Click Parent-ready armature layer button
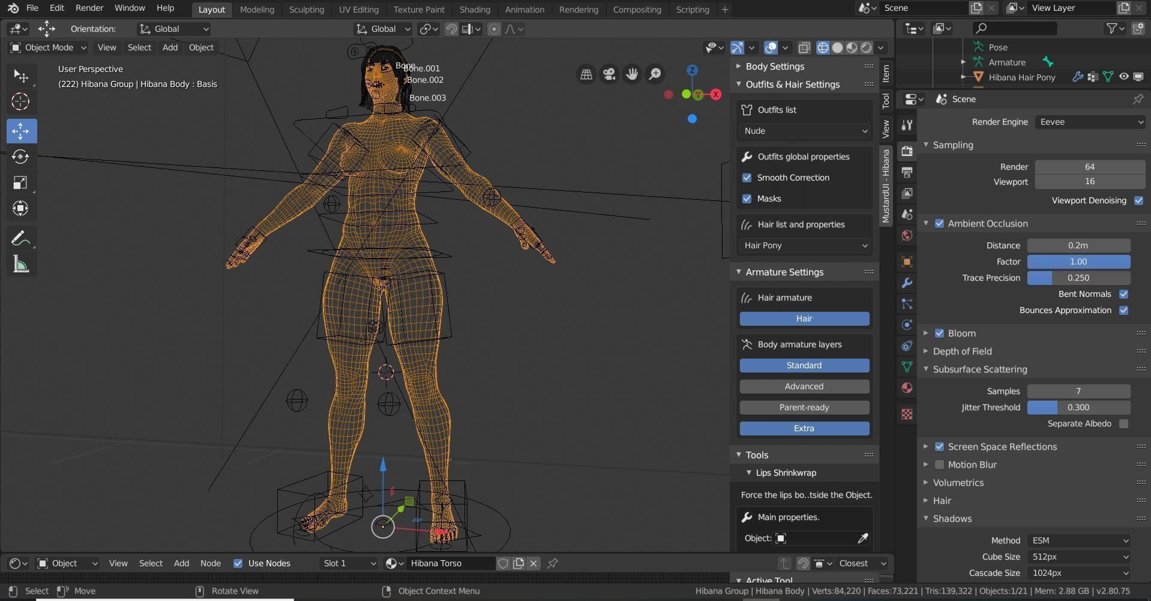 (x=804, y=407)
